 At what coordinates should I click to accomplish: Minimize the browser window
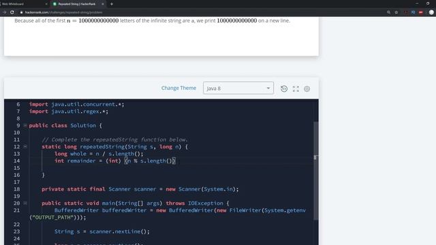pyautogui.click(x=417, y=3)
